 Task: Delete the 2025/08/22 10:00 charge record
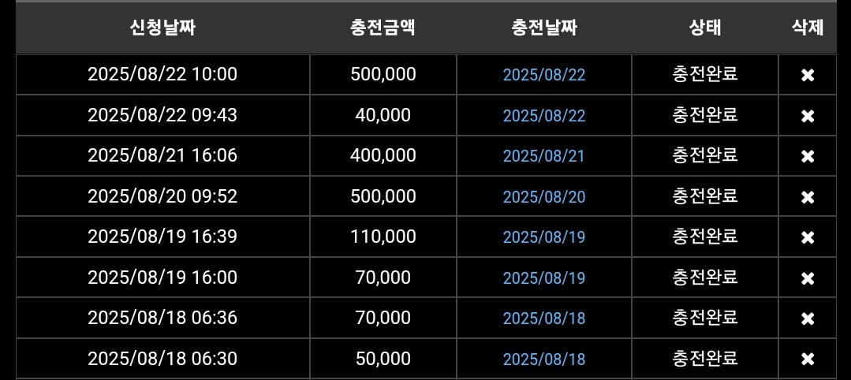click(x=807, y=75)
